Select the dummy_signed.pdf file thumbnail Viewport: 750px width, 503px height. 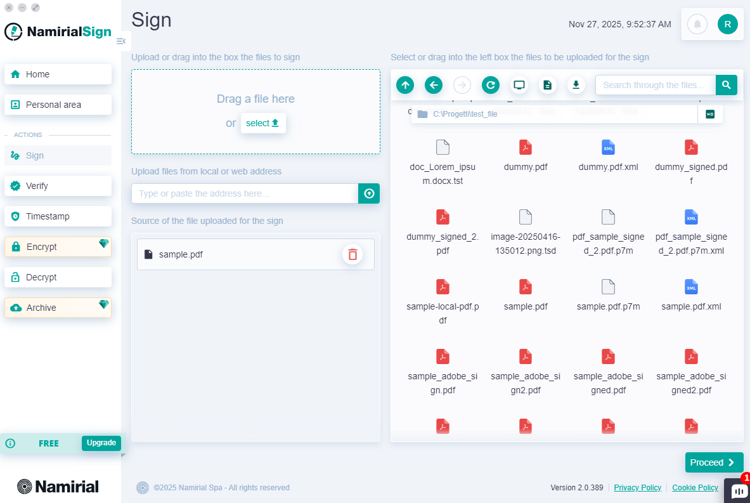click(691, 148)
